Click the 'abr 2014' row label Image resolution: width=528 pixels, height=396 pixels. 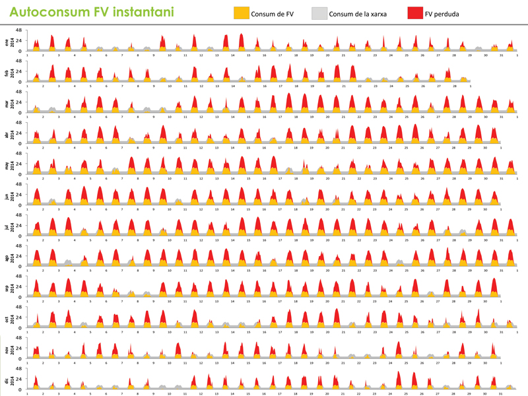point(9,135)
